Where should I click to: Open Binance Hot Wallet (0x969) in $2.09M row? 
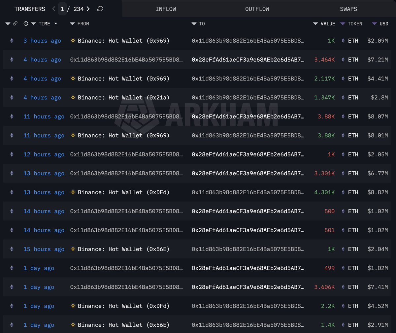tap(123, 41)
